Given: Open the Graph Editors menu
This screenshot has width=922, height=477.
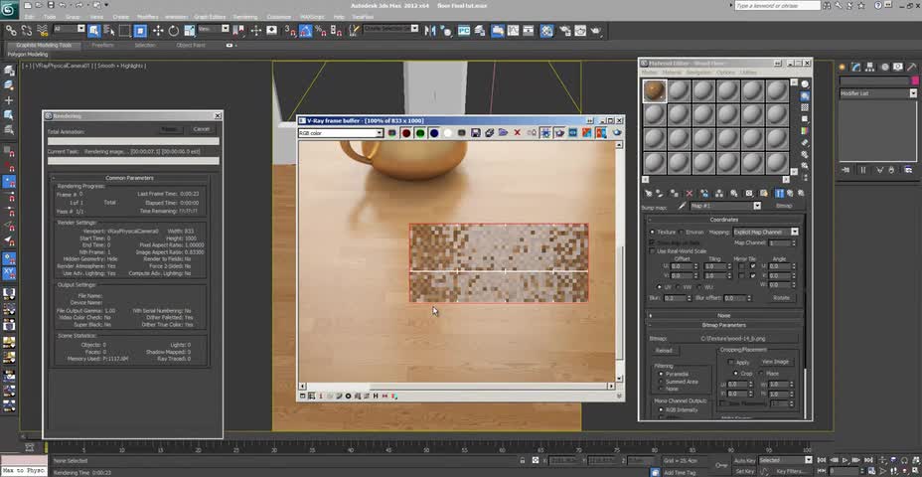Looking at the screenshot, I should pos(210,17).
